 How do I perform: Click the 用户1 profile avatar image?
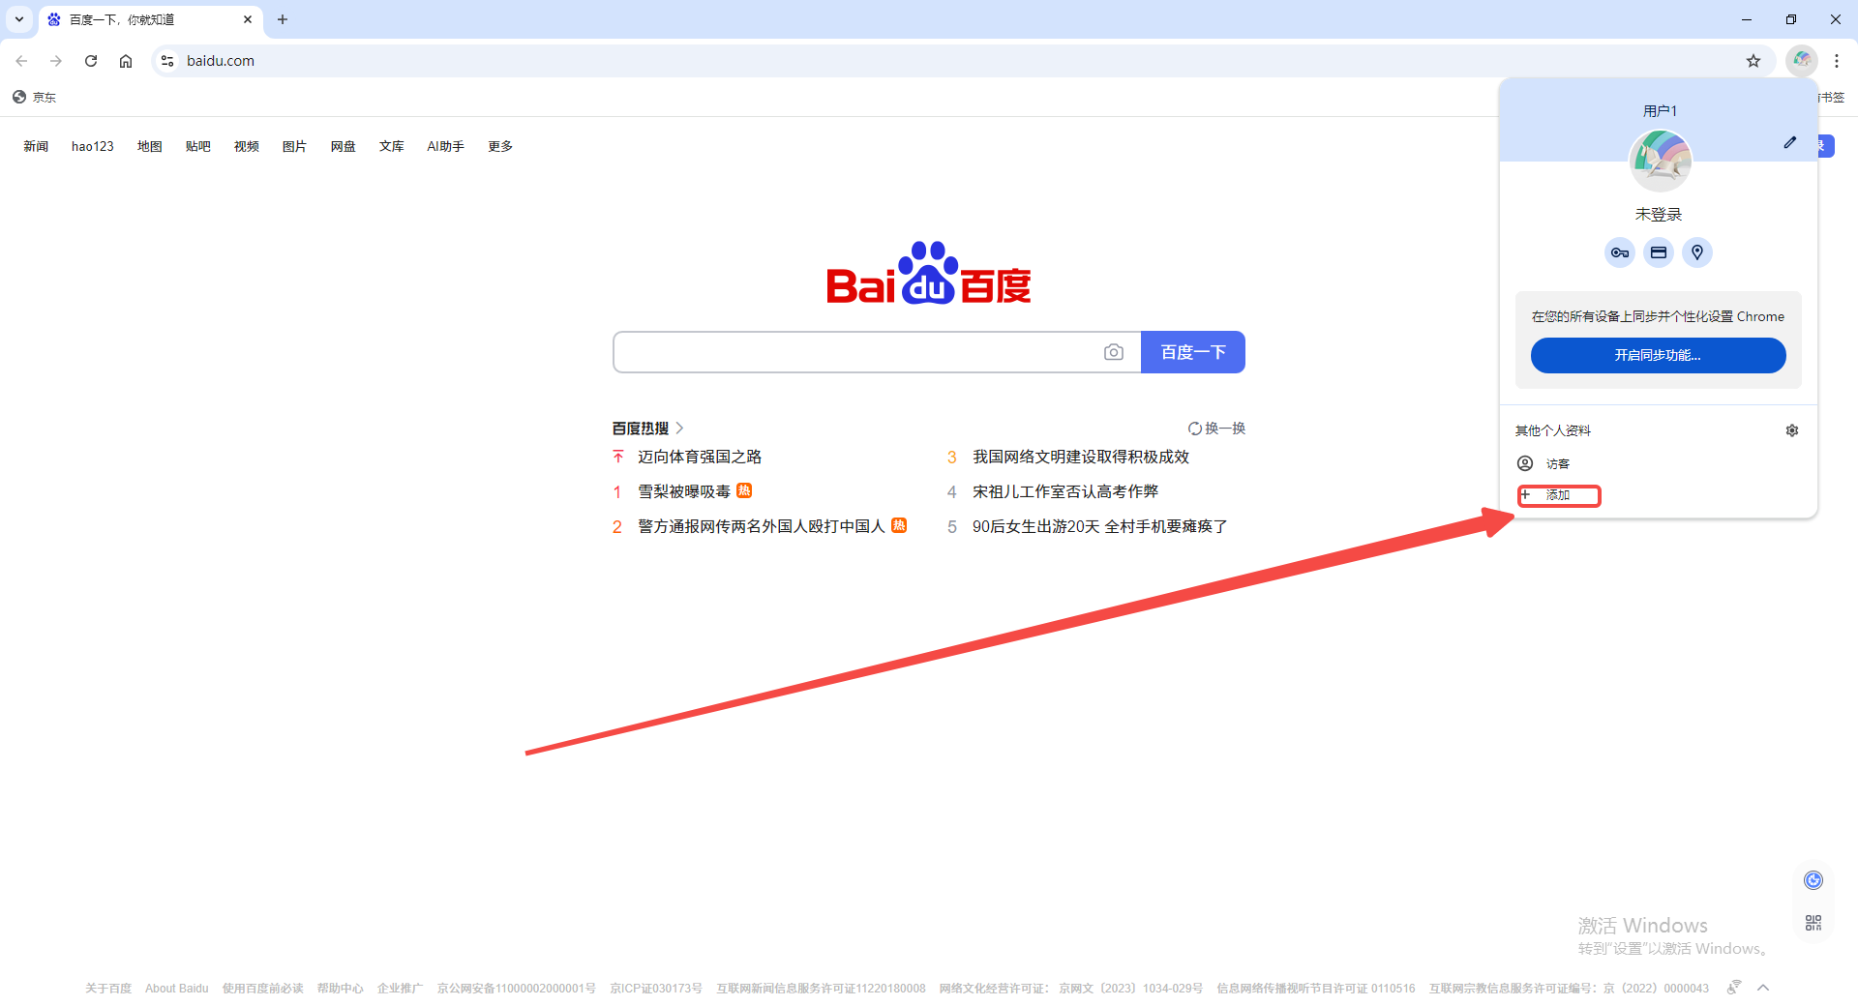coord(1661,161)
